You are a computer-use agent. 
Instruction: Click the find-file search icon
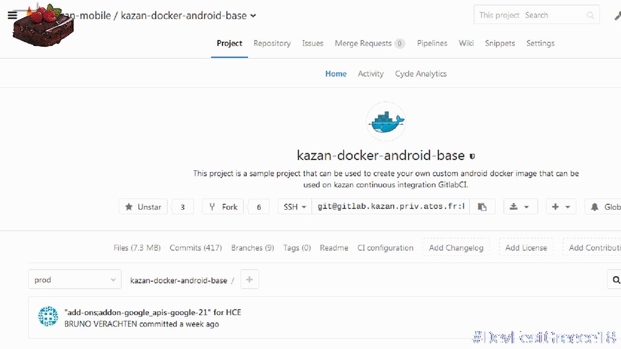coord(615,280)
